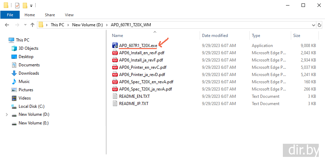Go up one level with up arrow
The height and width of the screenshot is (160, 325).
(32, 25)
